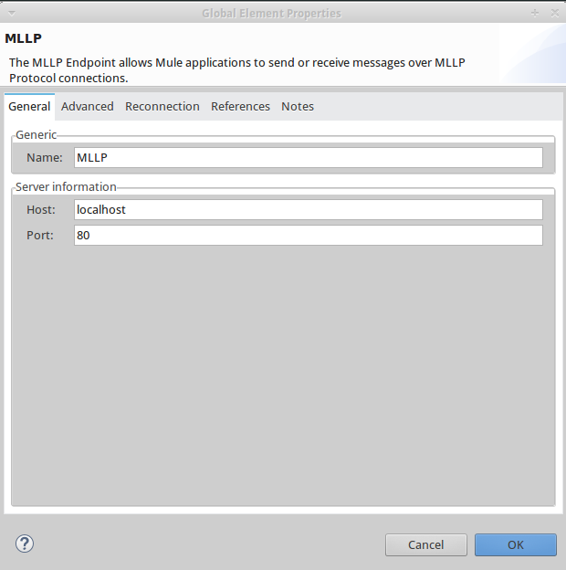Viewport: 566px width, 570px height.
Task: Click the 'Host:' label
Action: coord(41,210)
